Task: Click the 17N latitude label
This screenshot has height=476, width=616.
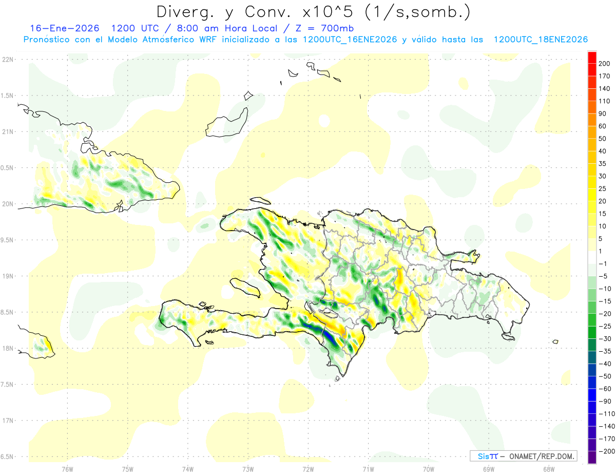Action: (8, 421)
